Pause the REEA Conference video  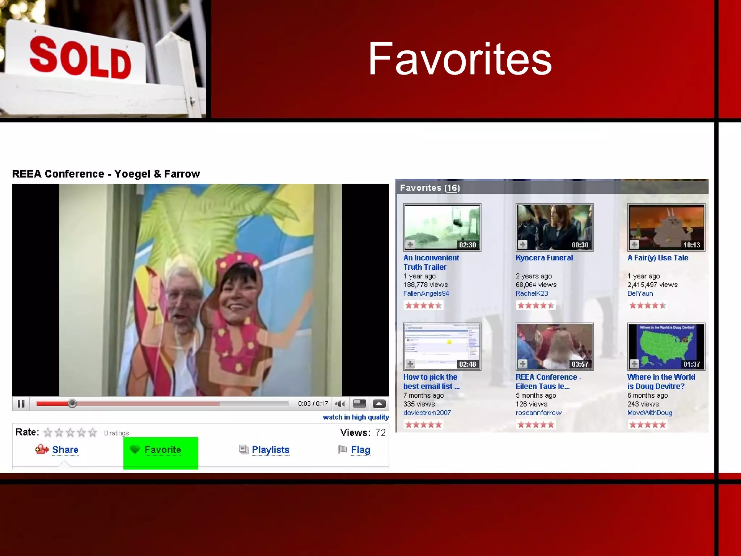point(21,404)
